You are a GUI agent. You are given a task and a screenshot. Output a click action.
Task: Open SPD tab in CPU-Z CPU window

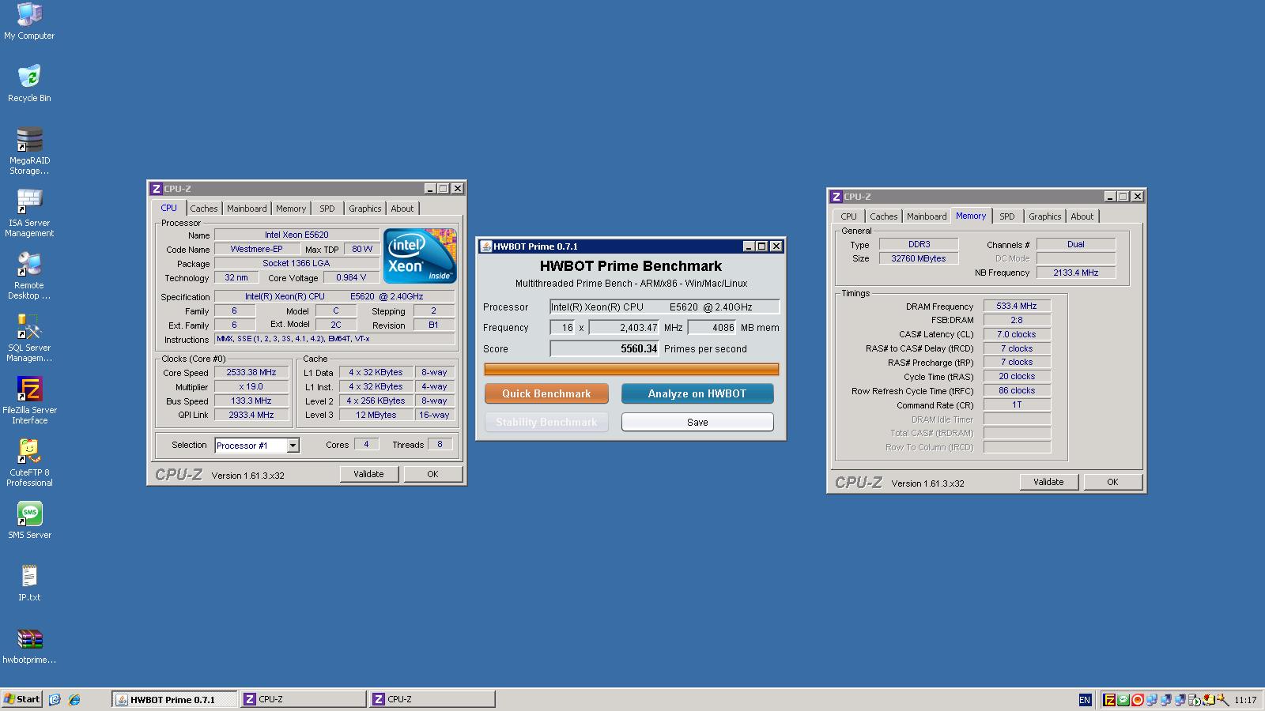tap(327, 209)
